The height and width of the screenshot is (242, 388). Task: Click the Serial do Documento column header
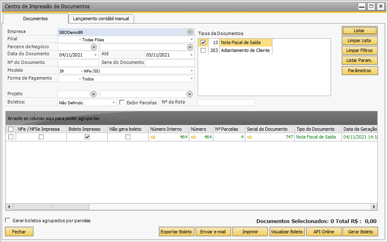[x=270, y=129]
